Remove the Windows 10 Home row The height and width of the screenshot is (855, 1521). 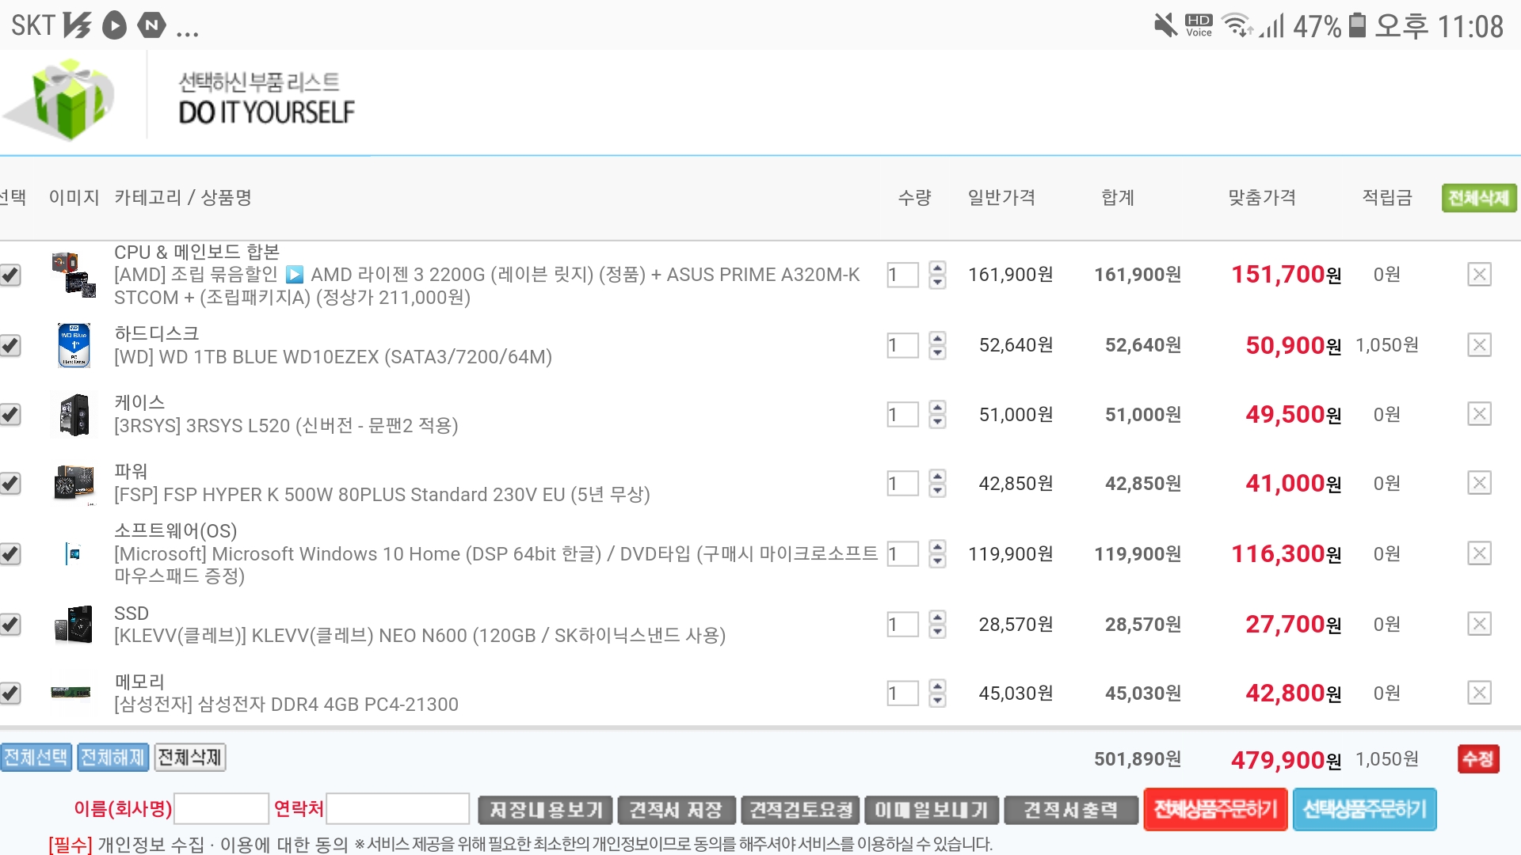pos(1479,553)
